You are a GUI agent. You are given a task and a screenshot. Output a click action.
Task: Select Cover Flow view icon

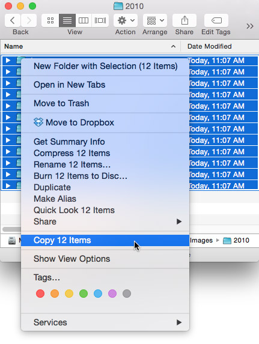point(100,20)
